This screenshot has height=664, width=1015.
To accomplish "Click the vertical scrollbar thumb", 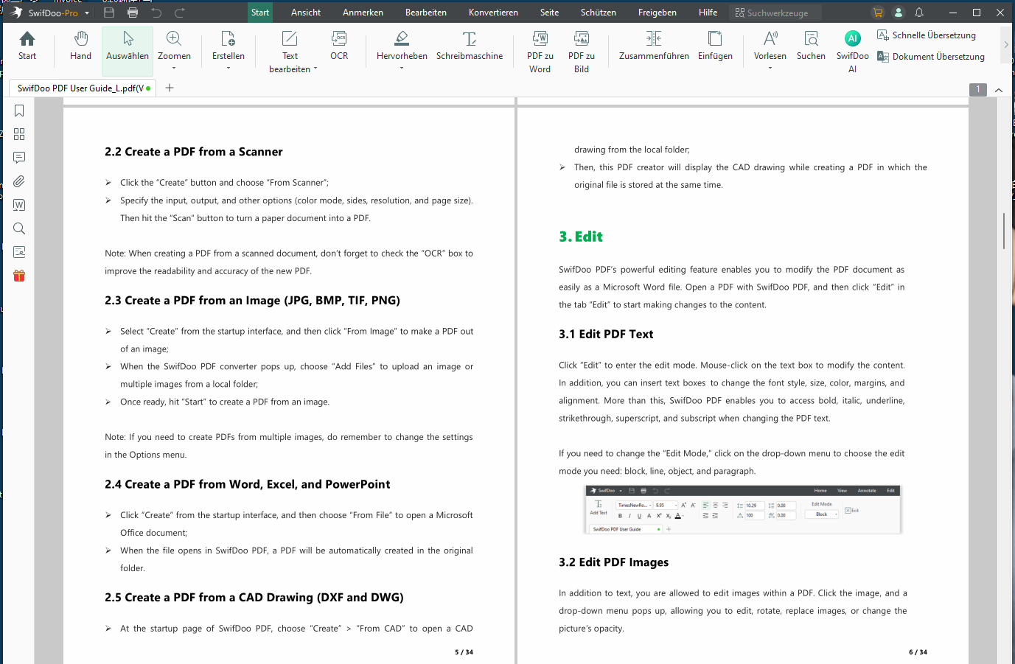I will tap(1004, 231).
